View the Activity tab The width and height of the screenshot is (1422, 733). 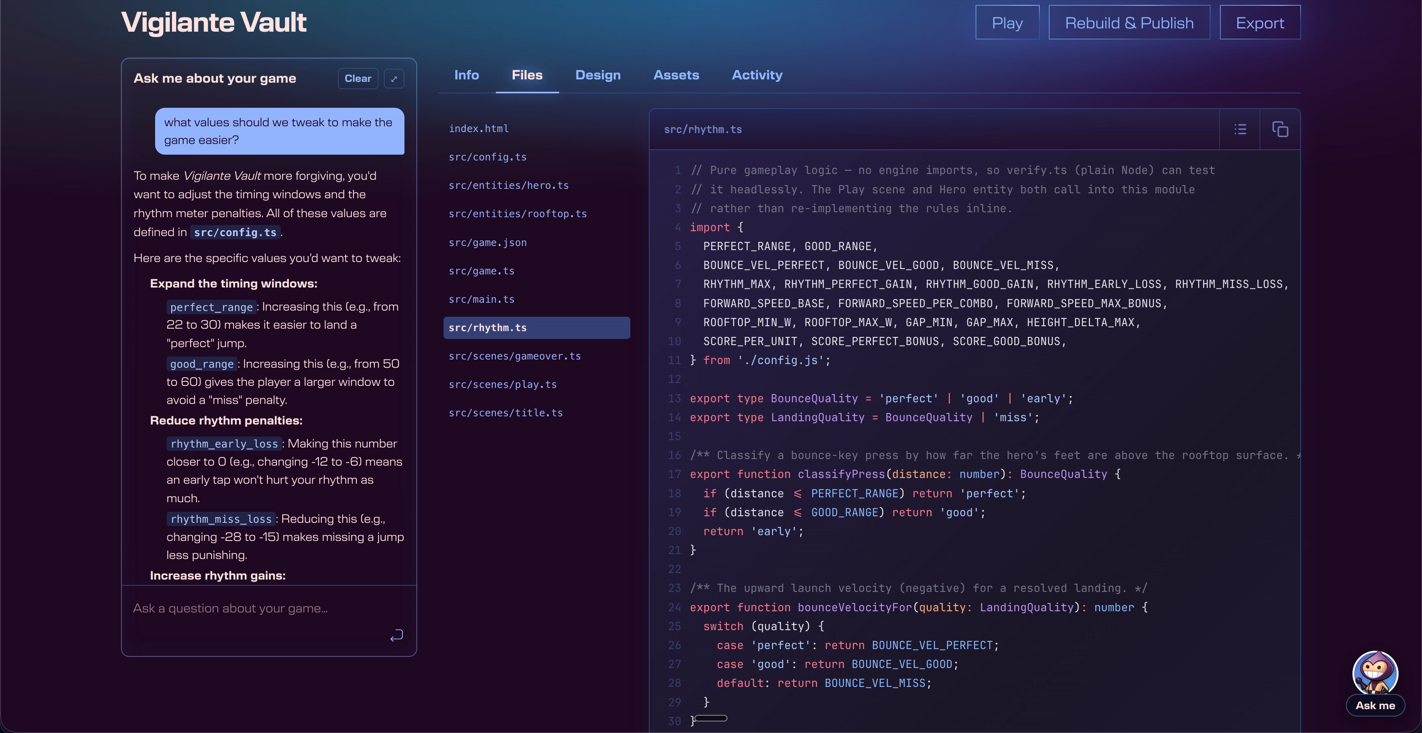(757, 75)
